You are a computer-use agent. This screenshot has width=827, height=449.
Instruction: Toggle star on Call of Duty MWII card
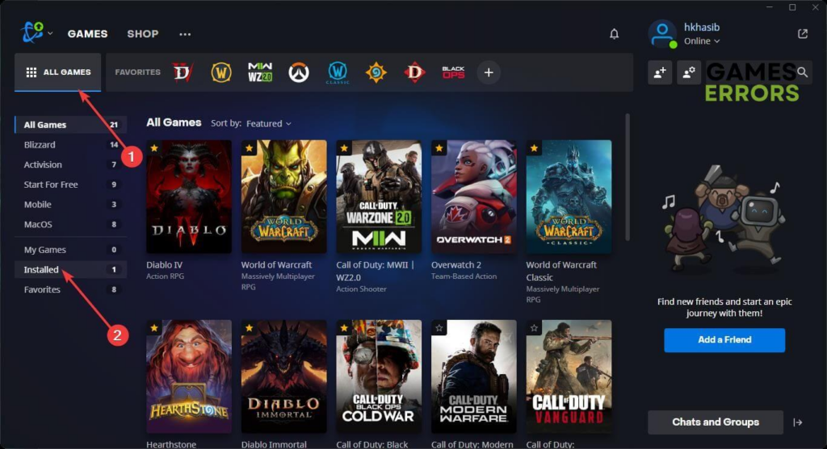(x=344, y=148)
